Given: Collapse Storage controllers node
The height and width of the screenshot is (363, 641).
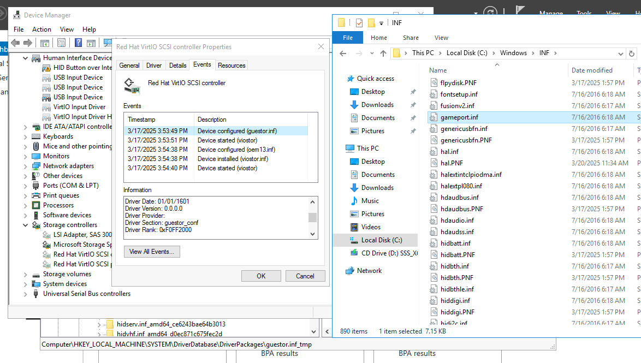Looking at the screenshot, I should pos(25,225).
